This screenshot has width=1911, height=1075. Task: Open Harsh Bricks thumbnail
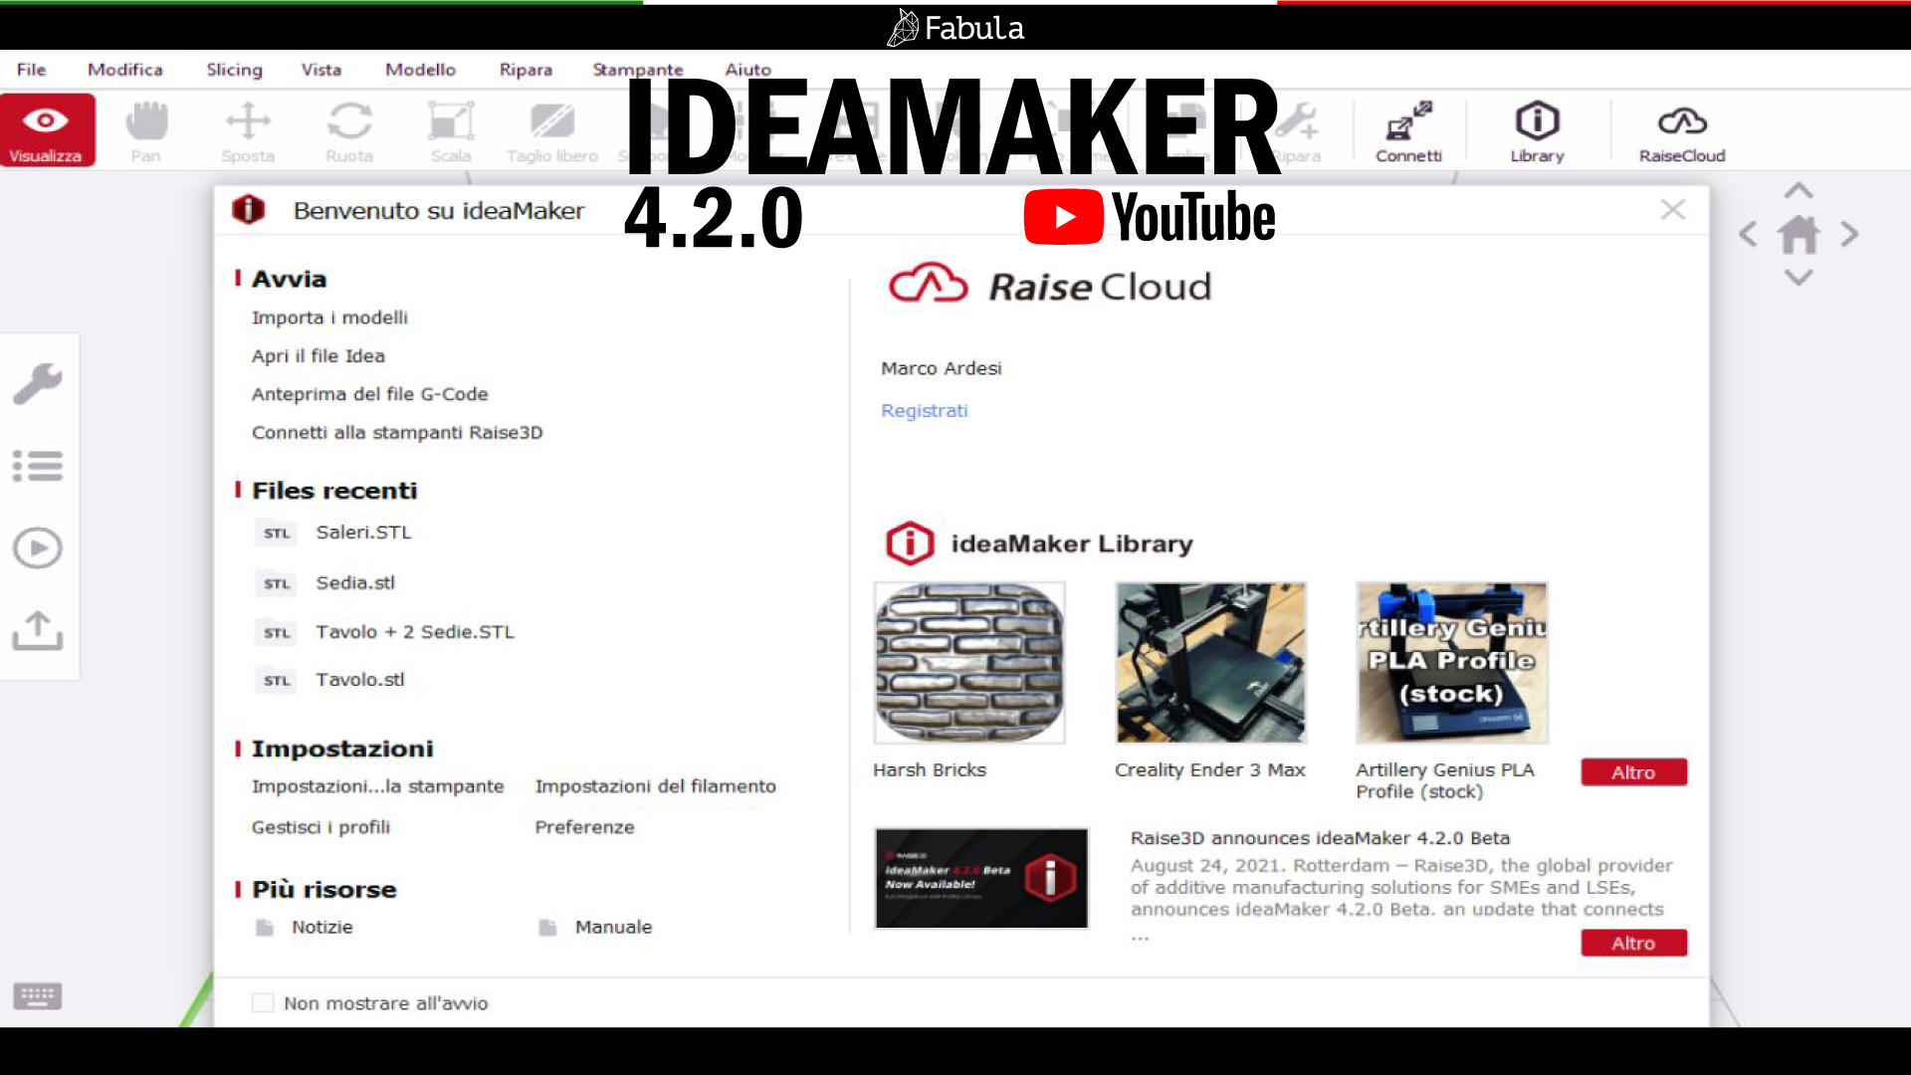(969, 663)
